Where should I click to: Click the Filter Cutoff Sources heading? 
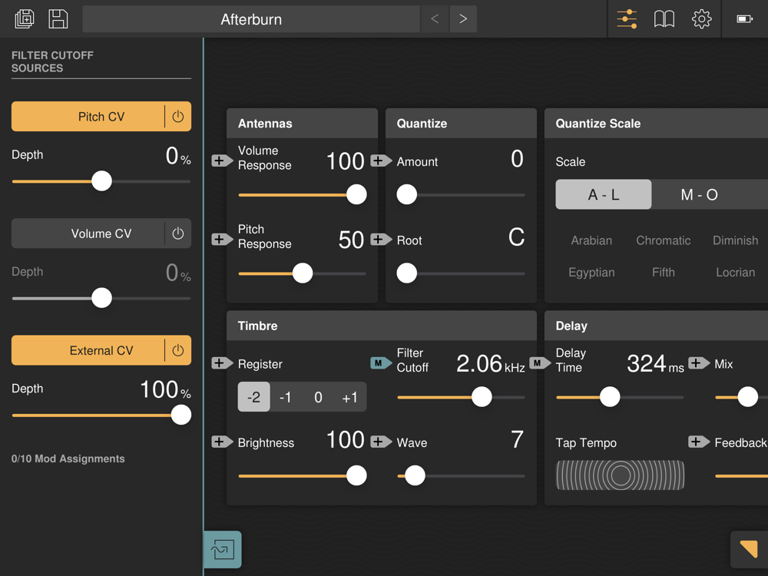[x=52, y=61]
